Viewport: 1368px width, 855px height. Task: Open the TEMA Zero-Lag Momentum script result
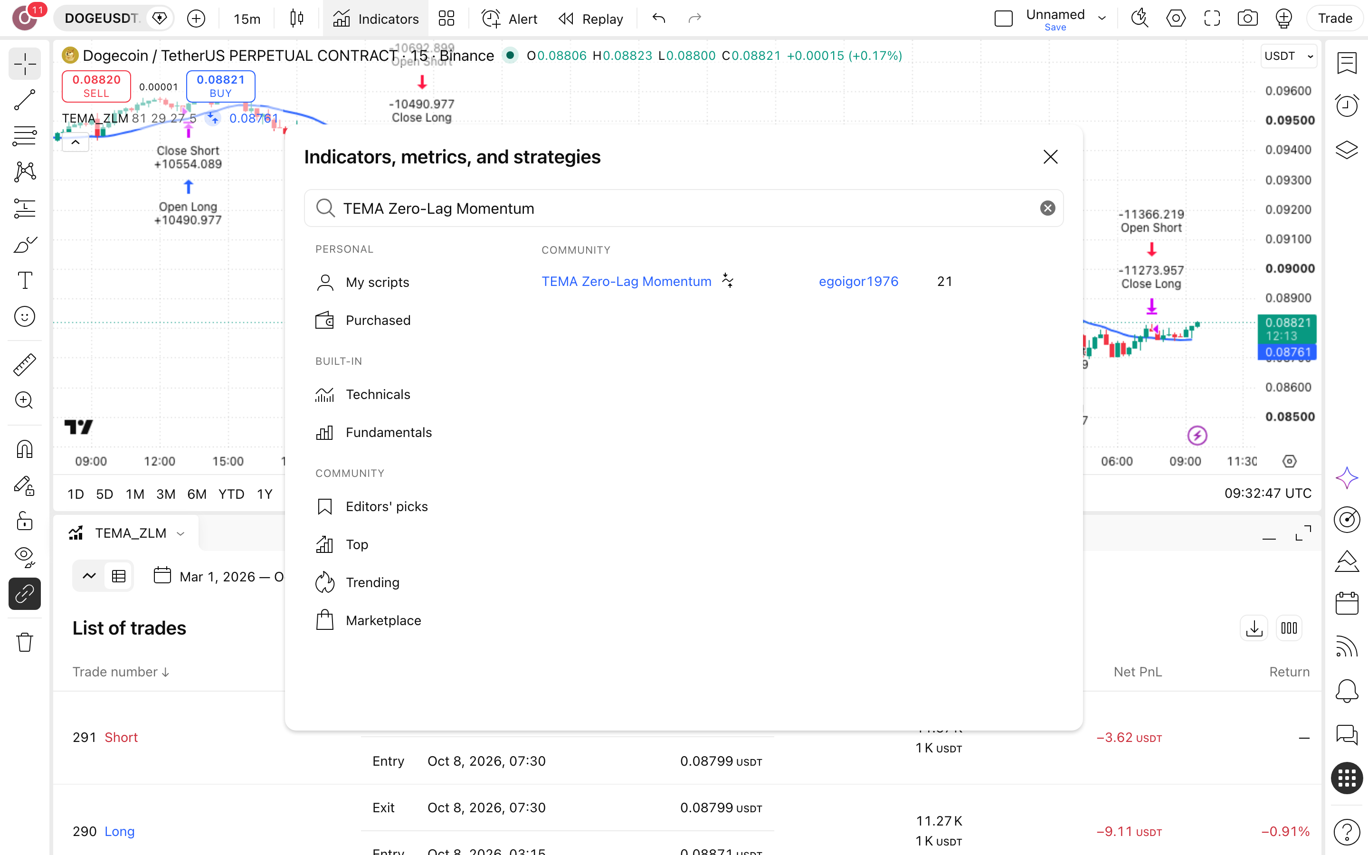pos(627,281)
